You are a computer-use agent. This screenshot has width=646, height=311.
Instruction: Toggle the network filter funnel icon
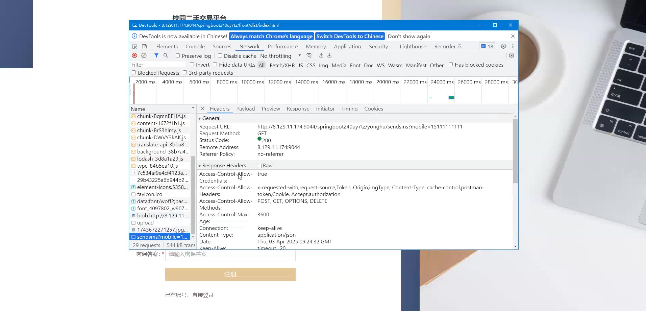point(156,55)
